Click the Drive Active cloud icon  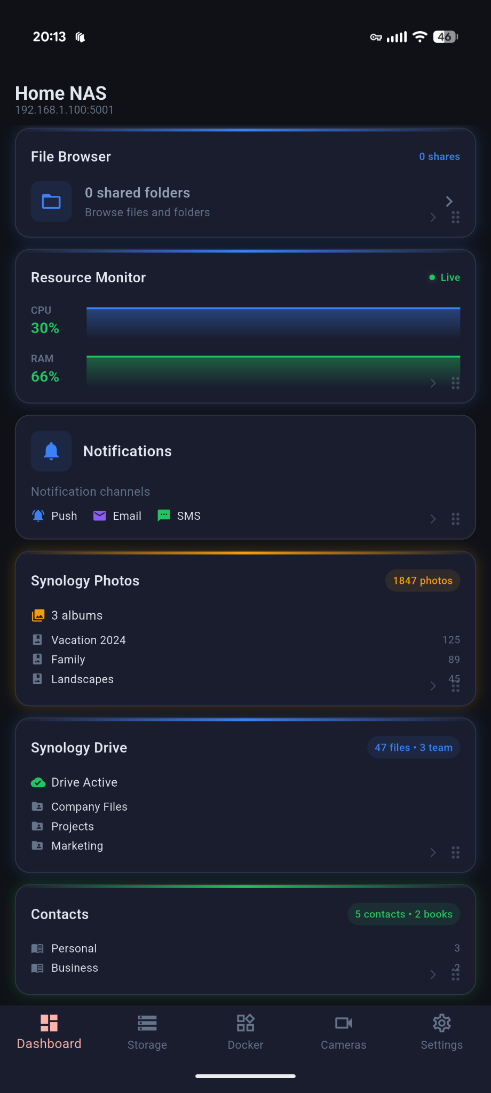point(38,782)
